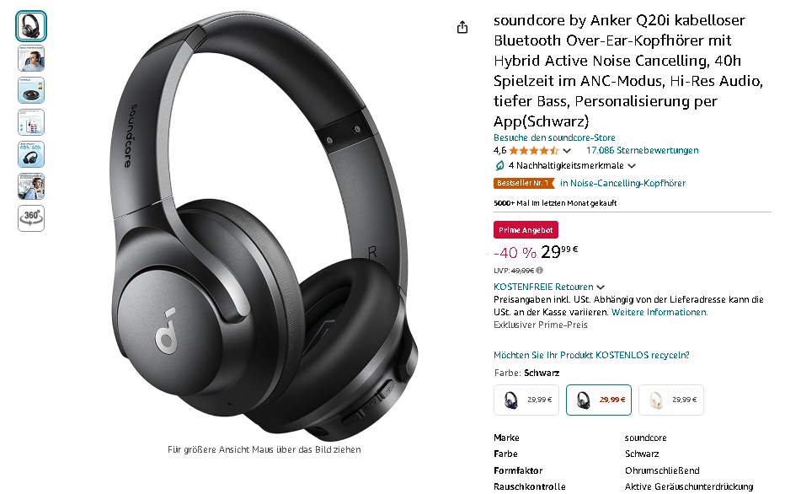Open the 360° view thumbnail
The image size is (785, 494).
point(31,218)
